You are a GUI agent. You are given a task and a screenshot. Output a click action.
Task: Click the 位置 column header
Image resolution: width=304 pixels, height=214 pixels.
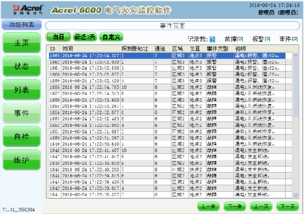(198, 48)
